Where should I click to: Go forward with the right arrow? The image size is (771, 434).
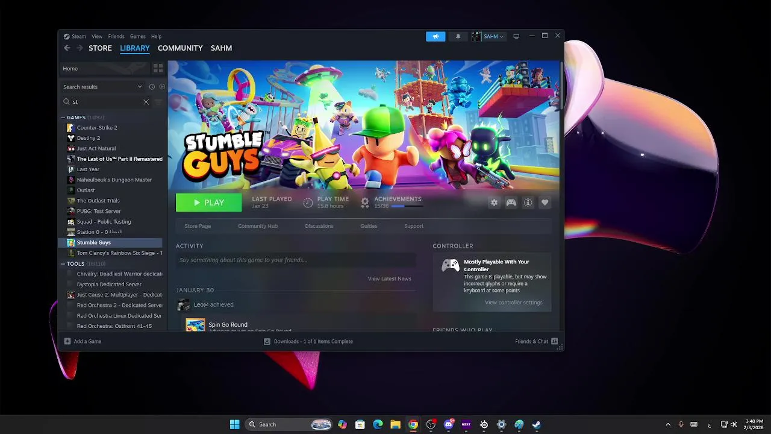tap(79, 48)
